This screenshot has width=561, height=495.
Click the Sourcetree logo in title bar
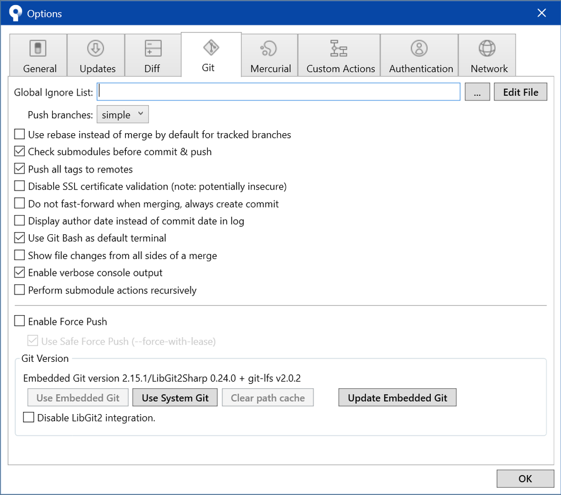[x=15, y=13]
